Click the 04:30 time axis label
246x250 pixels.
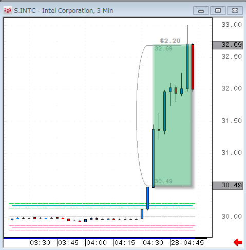(x=153, y=243)
